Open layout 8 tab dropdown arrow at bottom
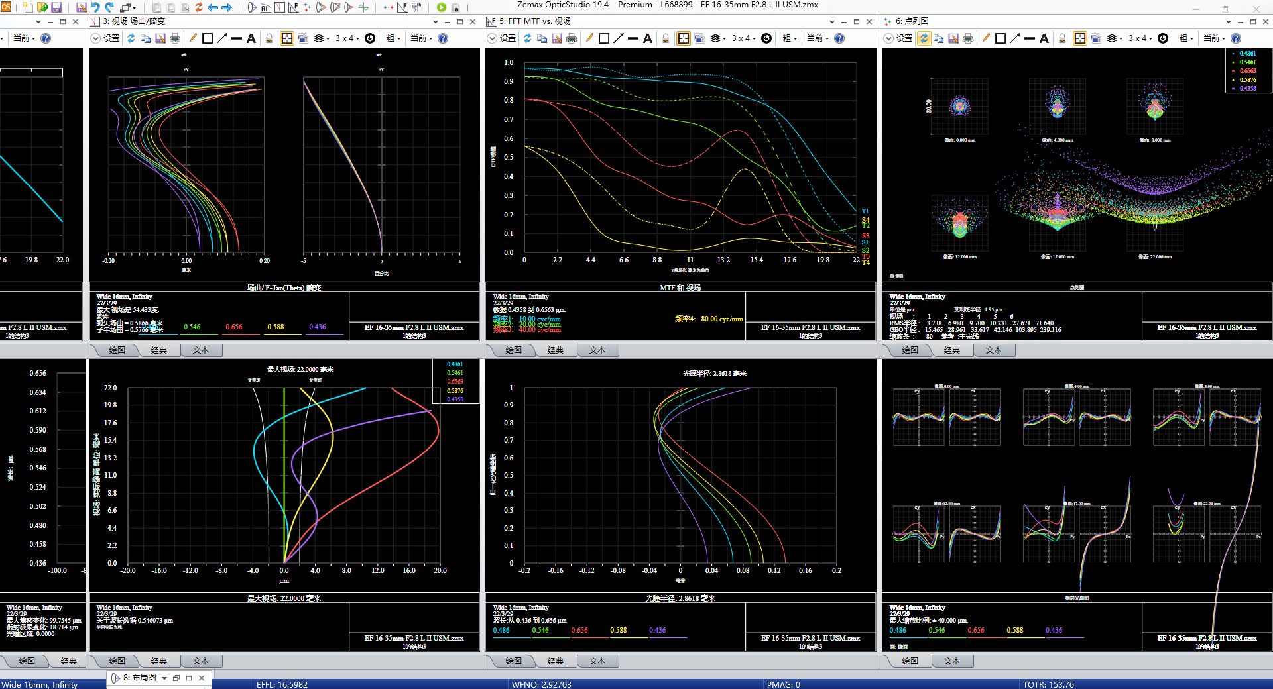The width and height of the screenshot is (1273, 689). (x=164, y=678)
